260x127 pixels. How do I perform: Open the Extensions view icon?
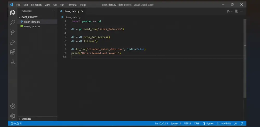pyautogui.click(x=12, y=52)
